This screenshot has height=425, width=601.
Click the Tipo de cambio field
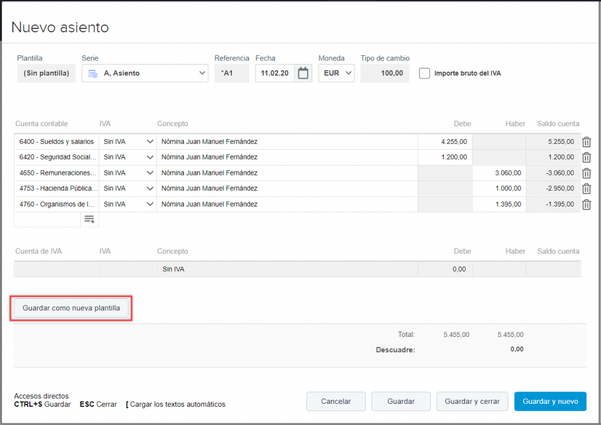click(x=385, y=73)
